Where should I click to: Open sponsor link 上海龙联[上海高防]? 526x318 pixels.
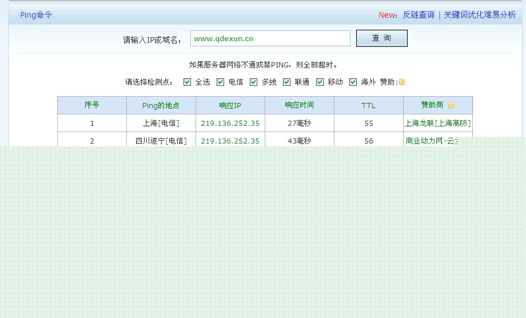437,123
